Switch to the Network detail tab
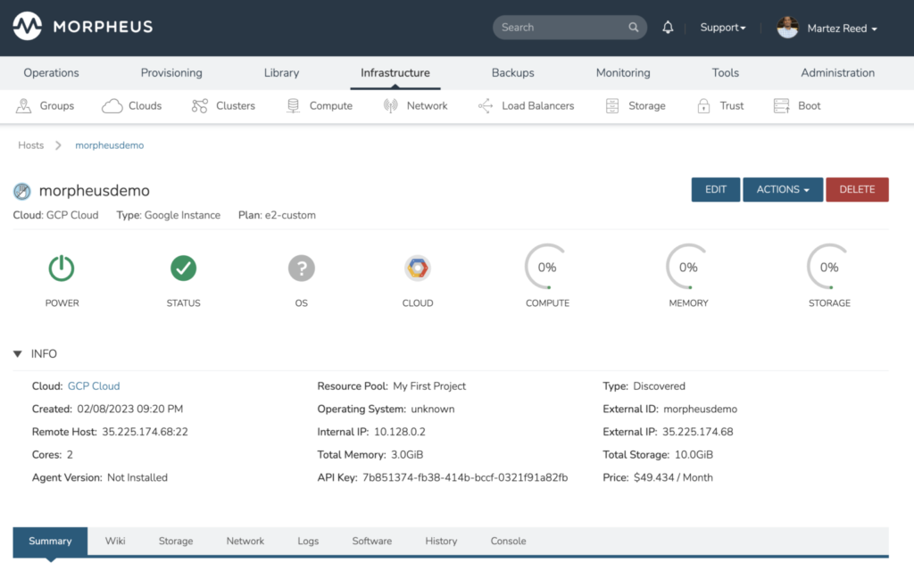914x579 pixels. [x=245, y=542]
